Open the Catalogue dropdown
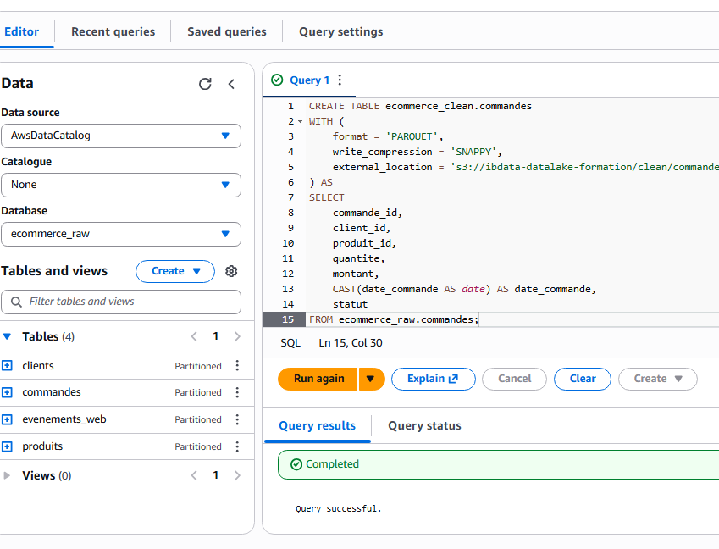 point(121,185)
